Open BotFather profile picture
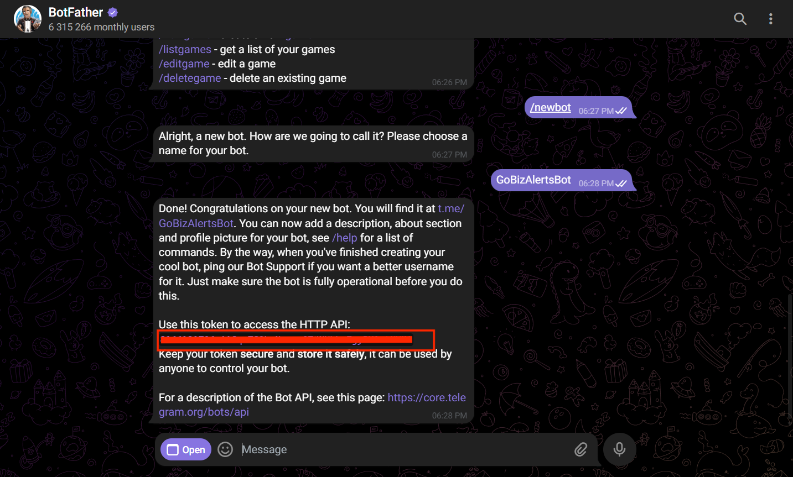 point(28,19)
